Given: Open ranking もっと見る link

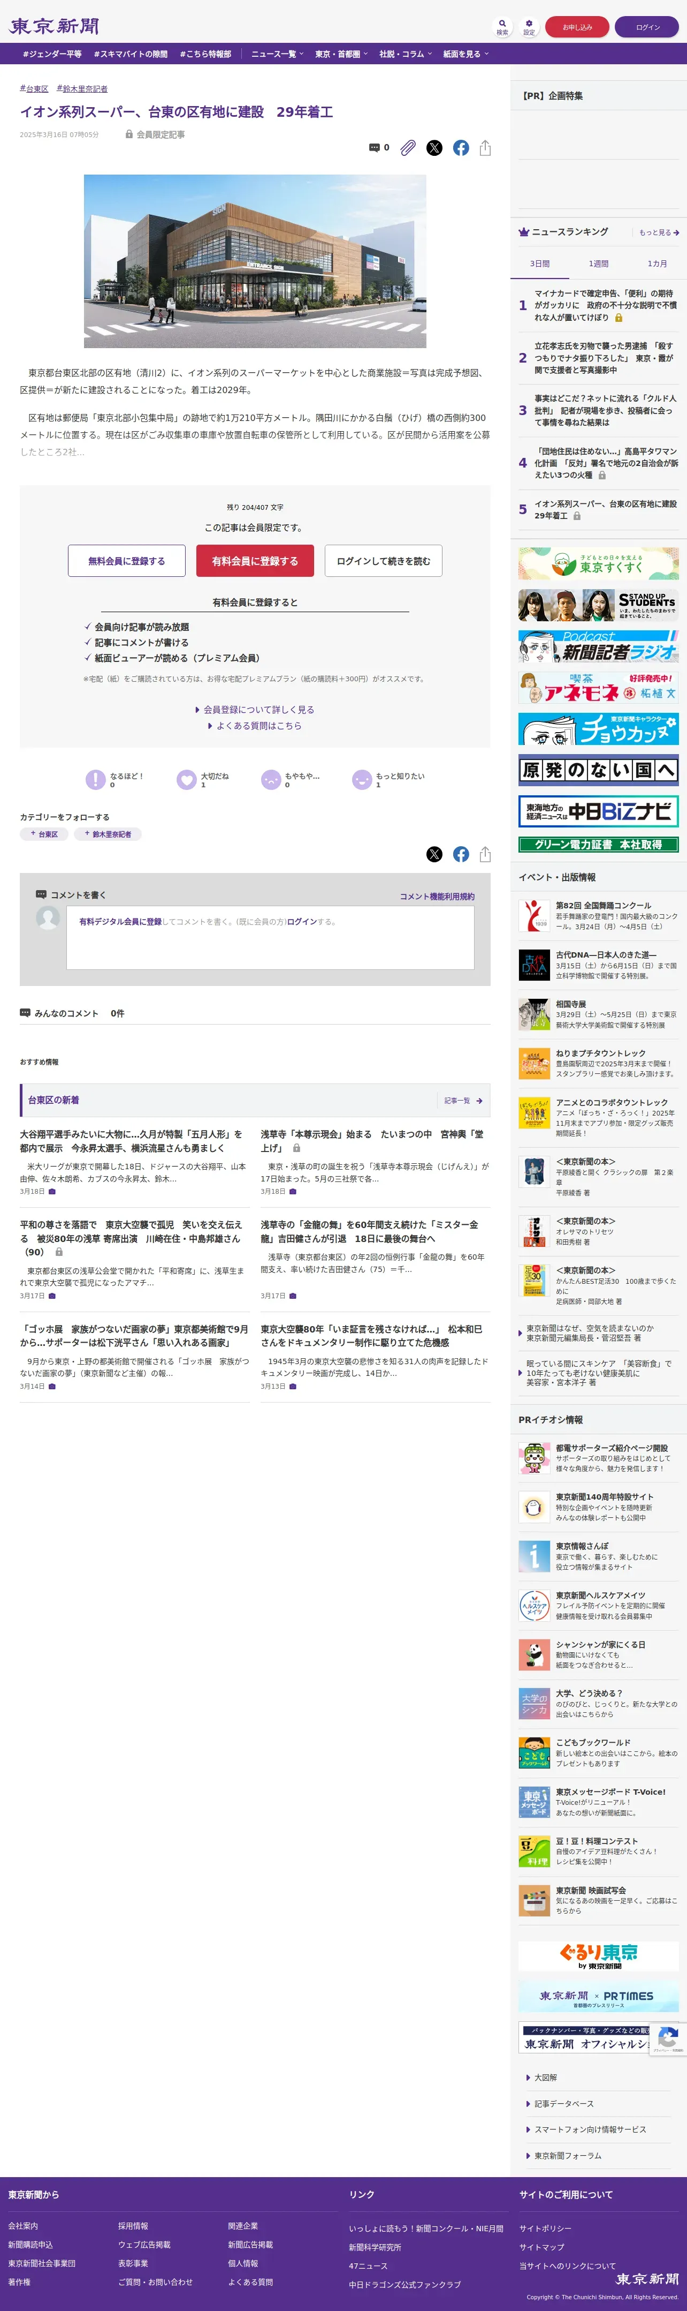Looking at the screenshot, I should point(659,232).
